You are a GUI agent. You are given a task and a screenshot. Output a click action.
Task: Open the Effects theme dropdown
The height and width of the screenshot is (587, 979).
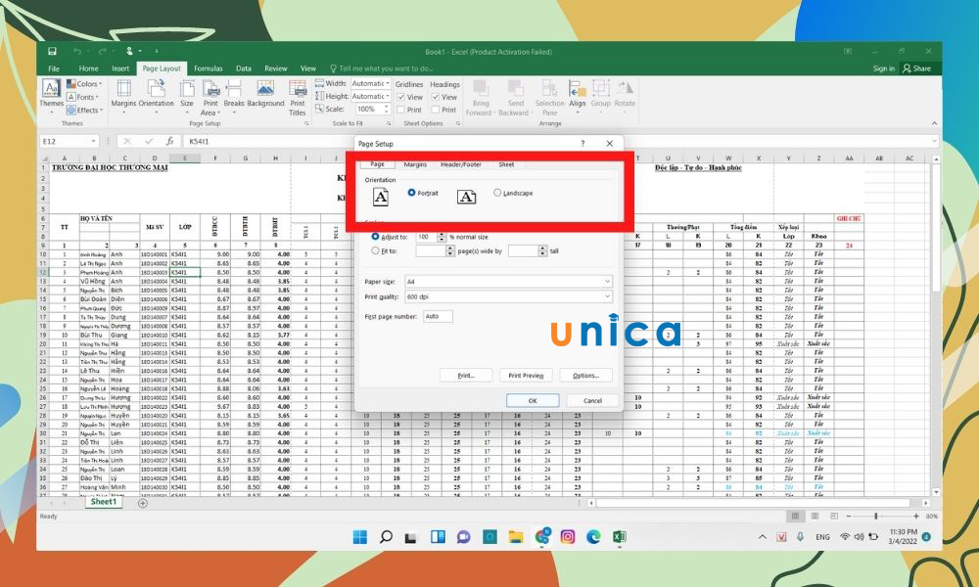[84, 110]
